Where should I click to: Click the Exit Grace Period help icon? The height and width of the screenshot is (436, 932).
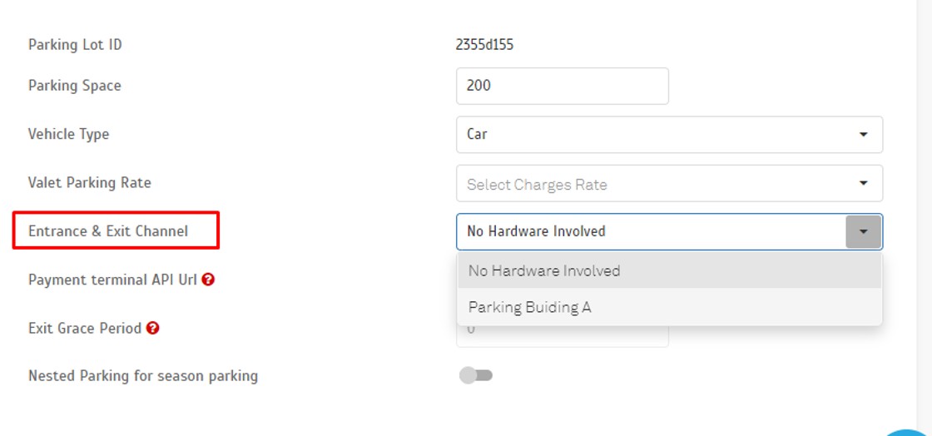click(152, 328)
